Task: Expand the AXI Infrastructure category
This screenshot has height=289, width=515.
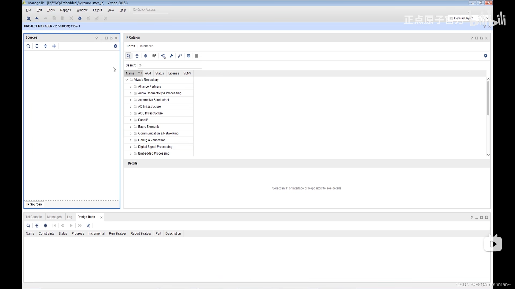Action: (131, 107)
